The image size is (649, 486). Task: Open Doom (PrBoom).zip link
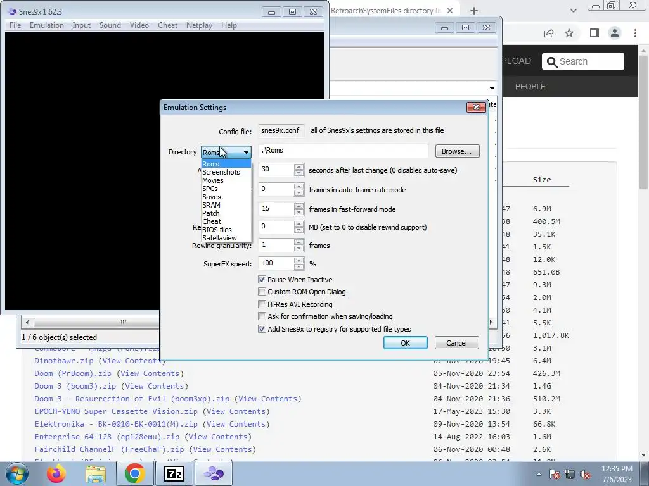tap(73, 373)
